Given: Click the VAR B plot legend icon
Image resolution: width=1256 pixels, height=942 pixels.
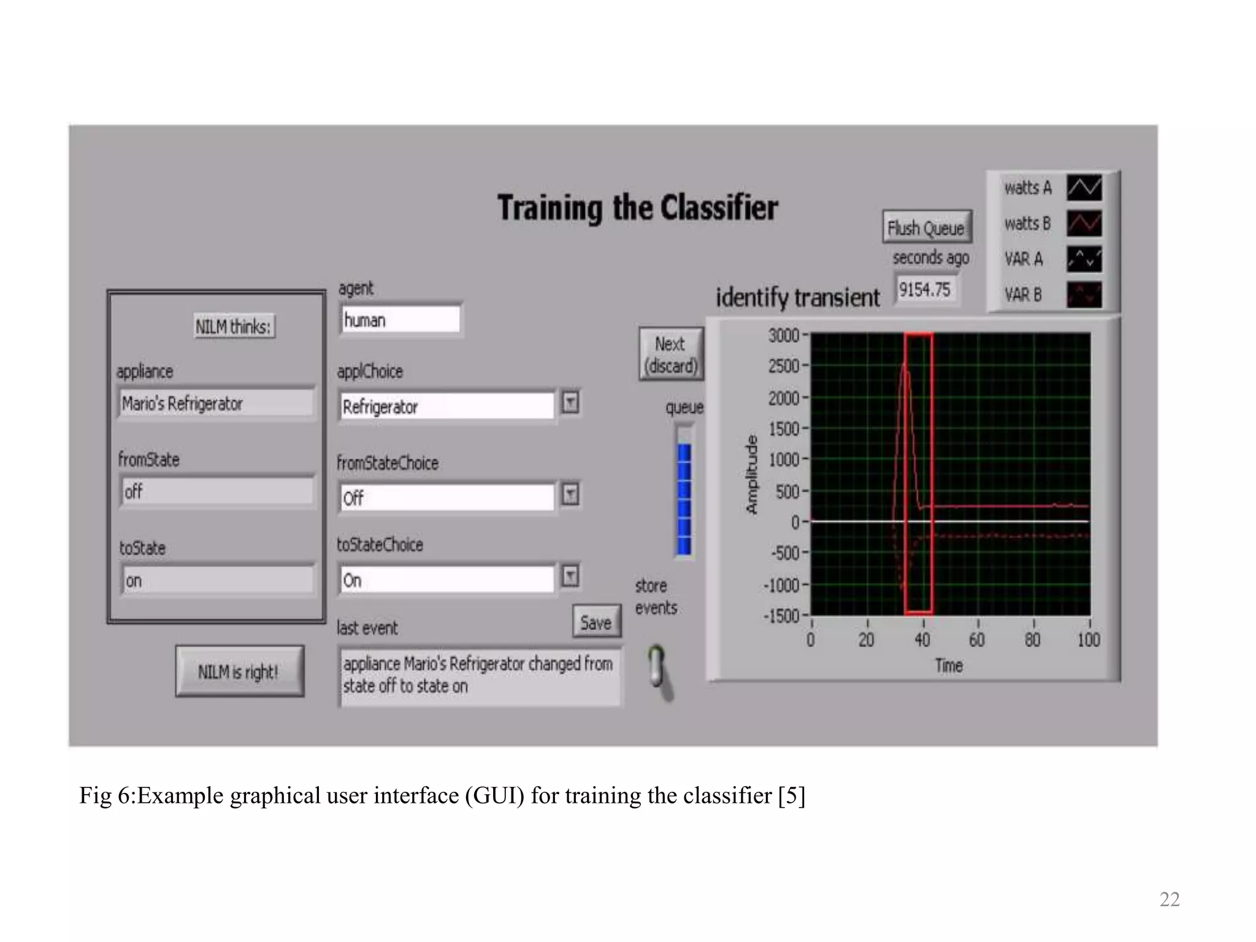Looking at the screenshot, I should coord(1084,294).
